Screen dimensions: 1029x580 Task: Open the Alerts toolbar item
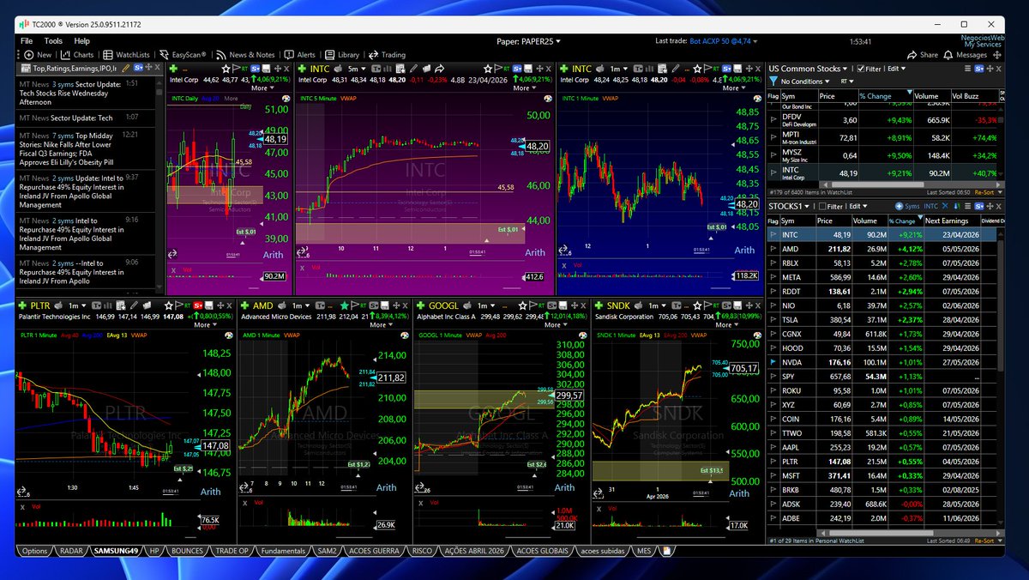[299, 54]
